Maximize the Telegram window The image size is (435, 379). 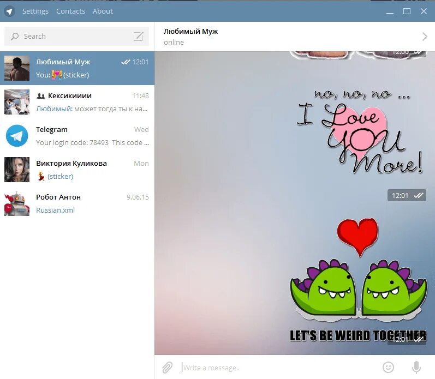click(407, 11)
